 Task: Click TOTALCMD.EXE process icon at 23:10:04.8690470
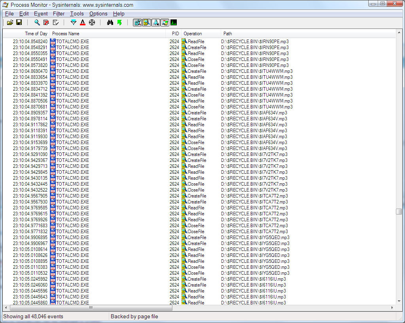pyautogui.click(x=53, y=71)
